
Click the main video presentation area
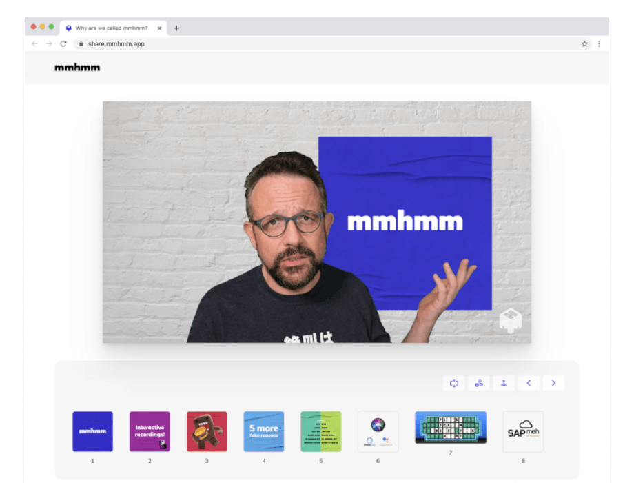(316, 222)
